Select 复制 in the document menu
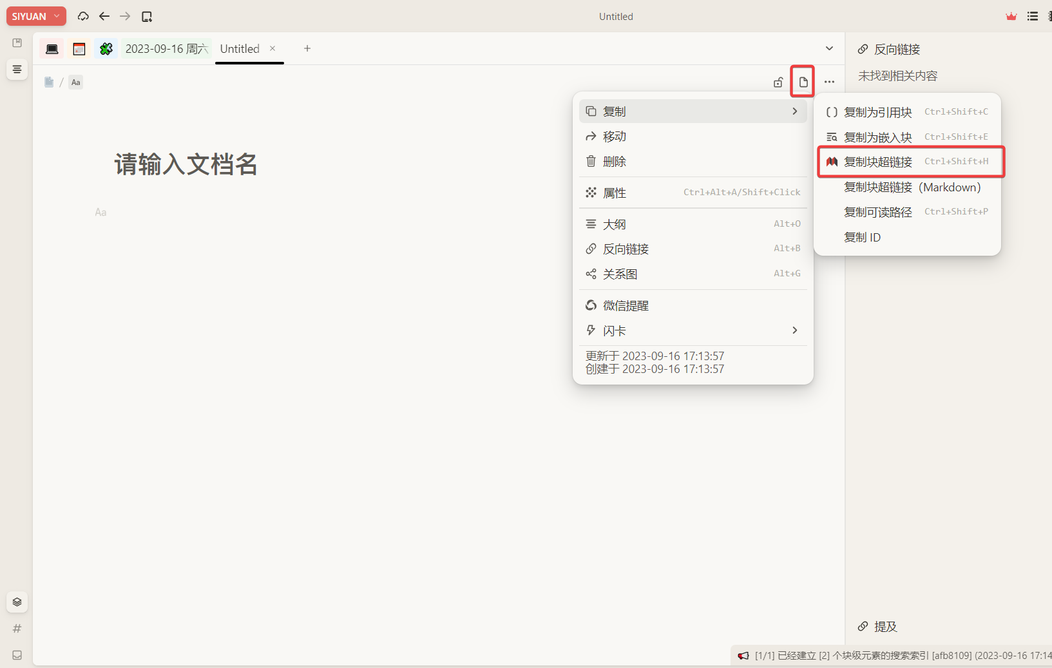 pos(693,111)
